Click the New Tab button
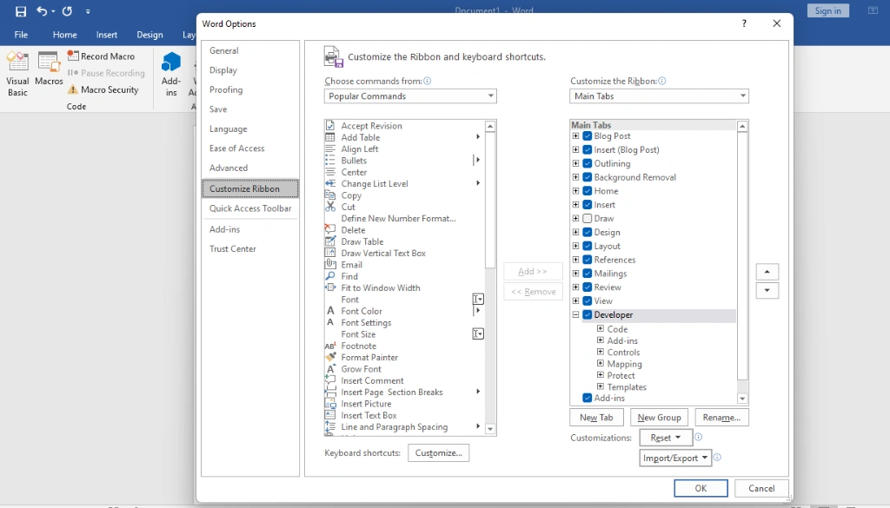890x508 pixels. pos(596,418)
